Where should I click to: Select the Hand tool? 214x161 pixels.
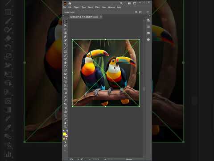pos(65,123)
